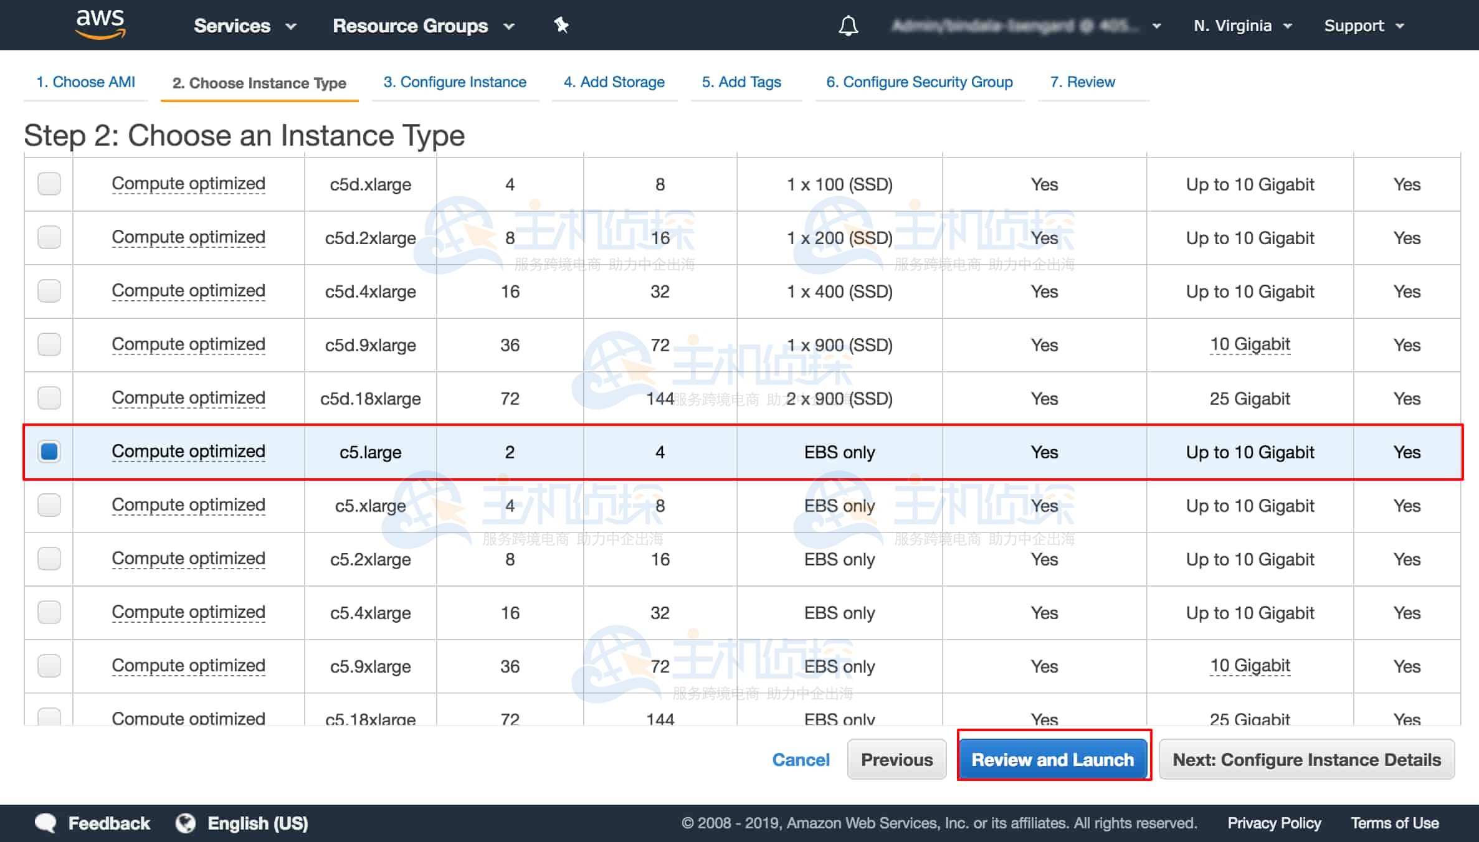Click the pin shortcut icon
The image size is (1479, 842).
(x=561, y=26)
